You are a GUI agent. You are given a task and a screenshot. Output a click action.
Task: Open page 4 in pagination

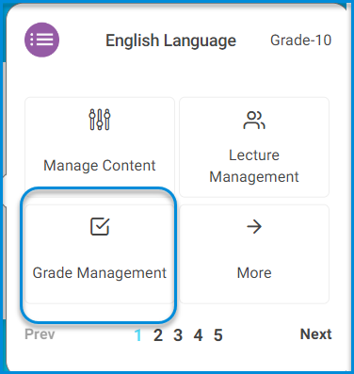click(x=198, y=335)
